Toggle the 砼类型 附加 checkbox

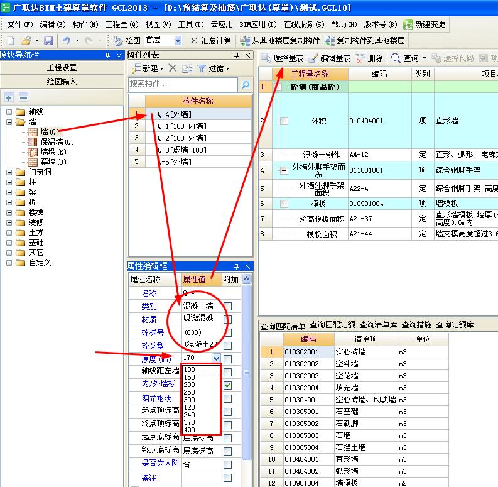[228, 346]
